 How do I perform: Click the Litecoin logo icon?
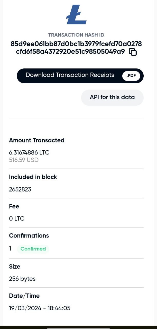click(x=76, y=15)
